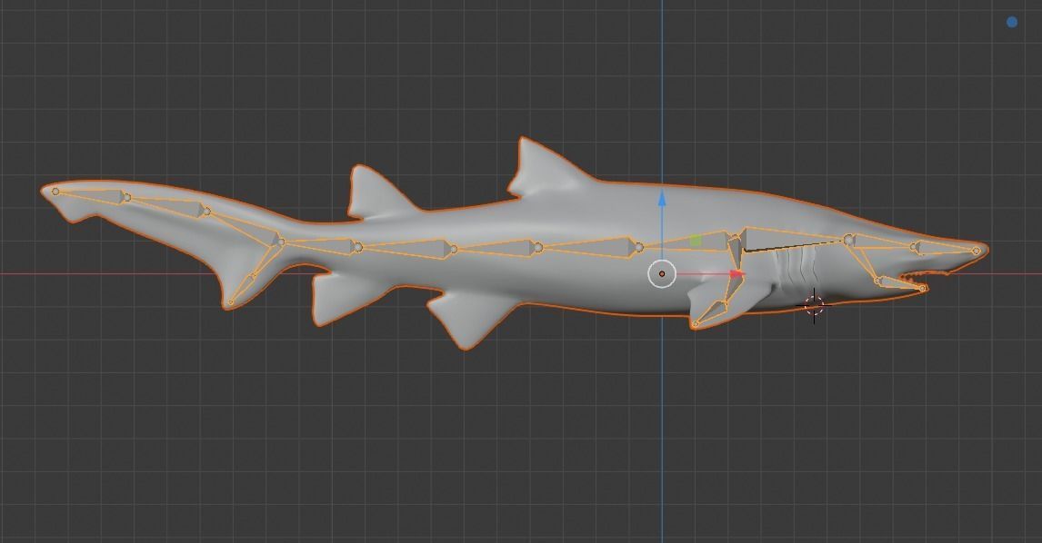The image size is (1042, 543).
Task: Select the lower jaw bone of the shark
Action: 901,283
